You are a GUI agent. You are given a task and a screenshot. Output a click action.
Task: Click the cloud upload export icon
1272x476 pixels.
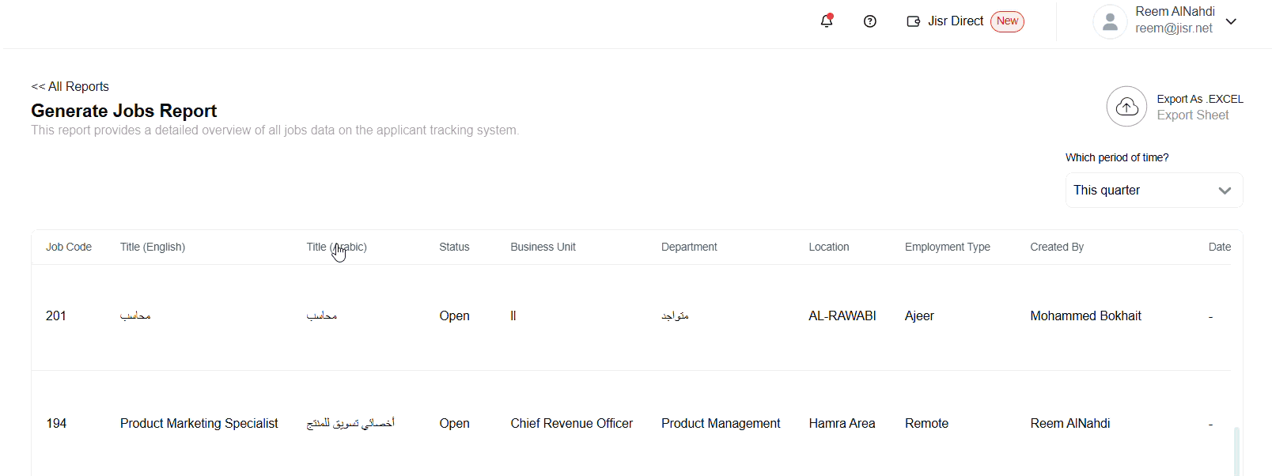[1126, 107]
